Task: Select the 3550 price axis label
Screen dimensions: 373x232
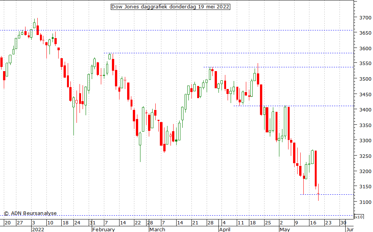Action: coord(365,64)
